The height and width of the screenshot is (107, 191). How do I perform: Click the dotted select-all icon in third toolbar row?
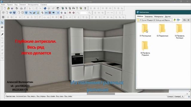point(3,17)
